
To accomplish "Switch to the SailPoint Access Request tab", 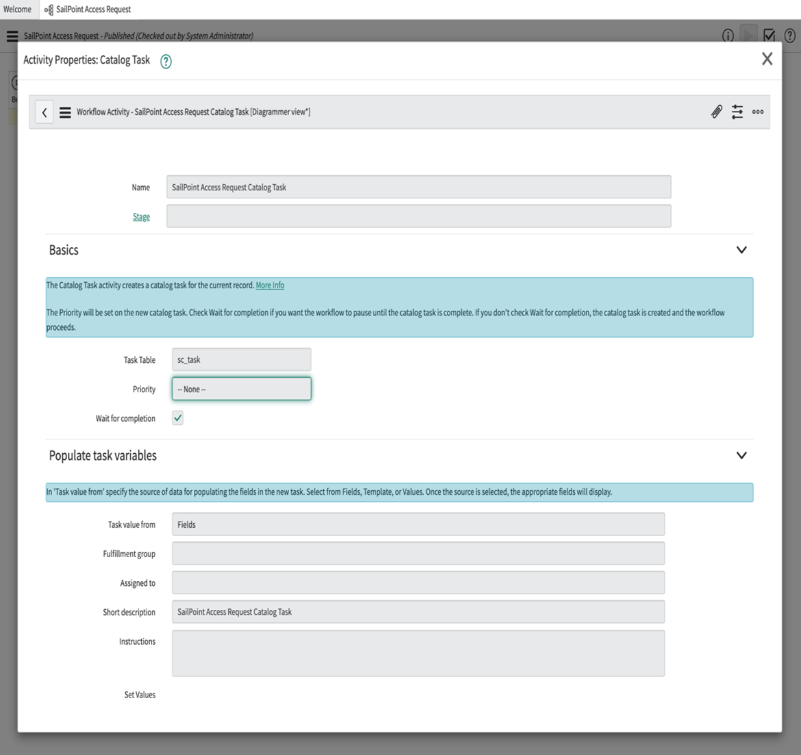I will [x=88, y=10].
